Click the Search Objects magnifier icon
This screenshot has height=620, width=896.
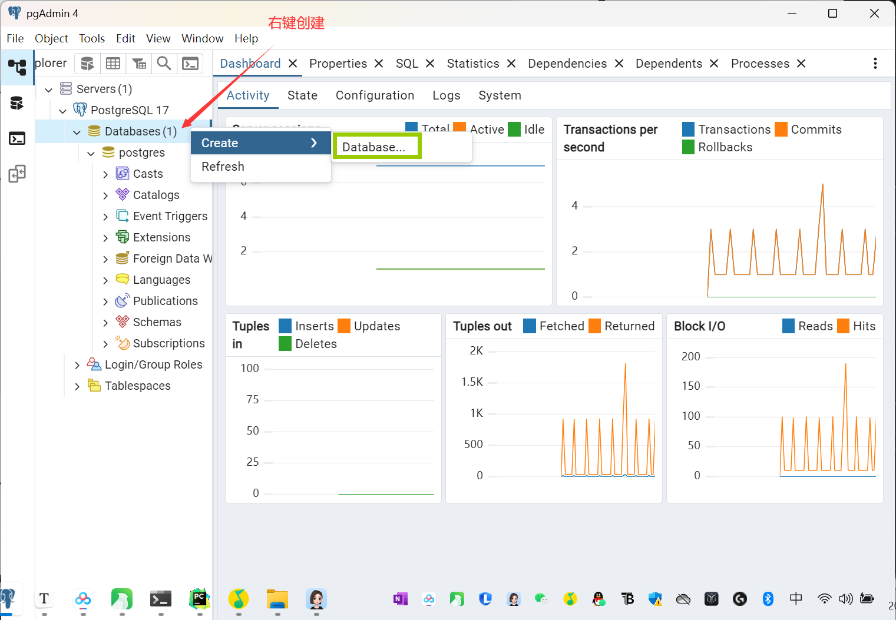tap(164, 64)
